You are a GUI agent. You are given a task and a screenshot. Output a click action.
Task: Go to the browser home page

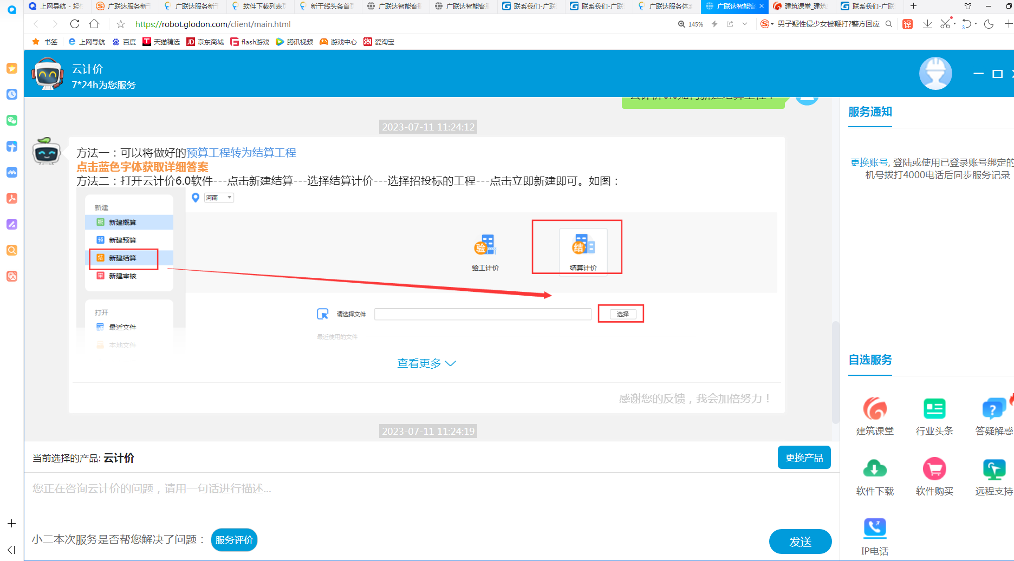click(94, 24)
